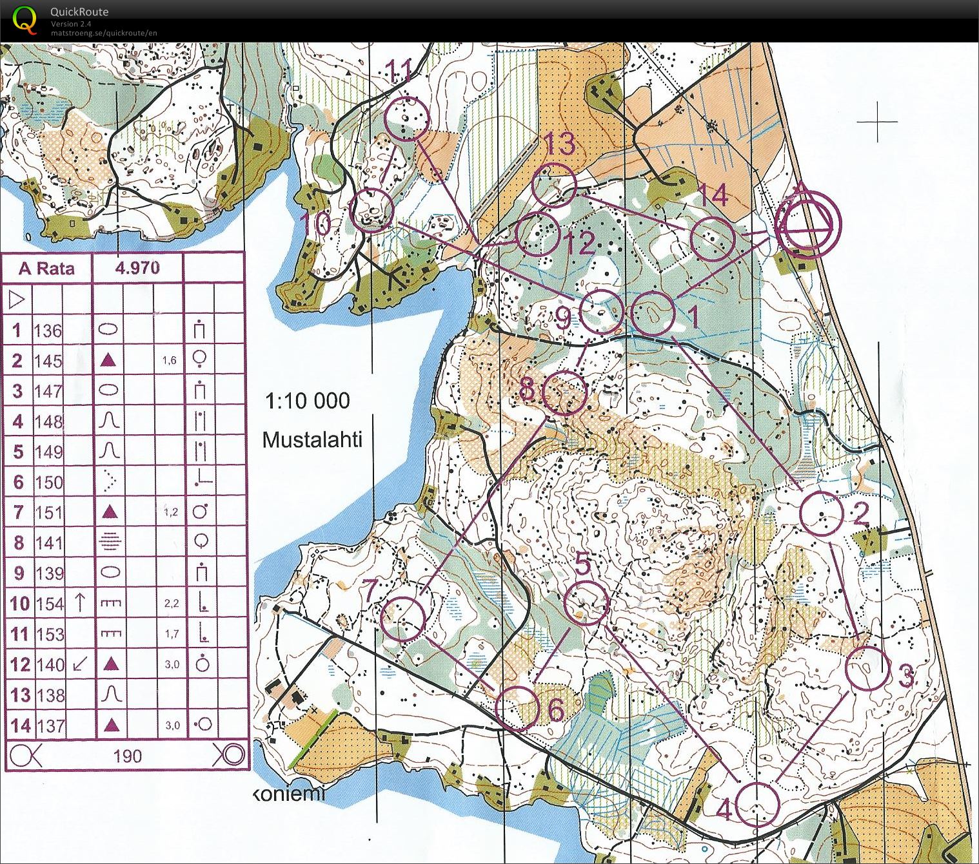Click the north arrow in control 10 row
Viewport: 979px width, 864px height.
coord(79,603)
